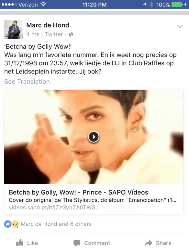Open Marc de Hond's profile picture
Screen dimensions: 189x252
click(13, 30)
